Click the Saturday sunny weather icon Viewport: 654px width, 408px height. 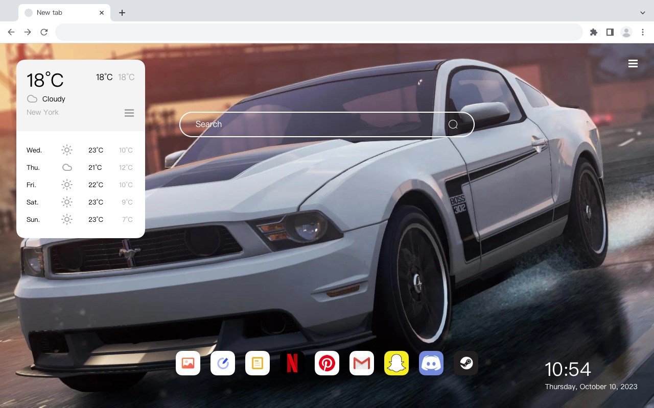point(67,202)
